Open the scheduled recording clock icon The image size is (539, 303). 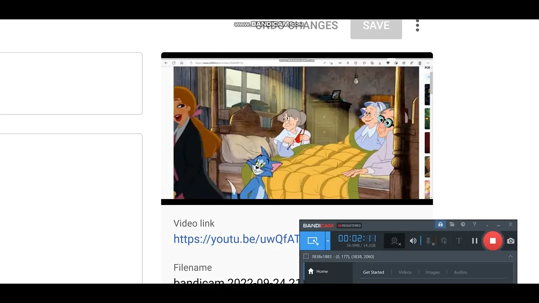point(463,225)
